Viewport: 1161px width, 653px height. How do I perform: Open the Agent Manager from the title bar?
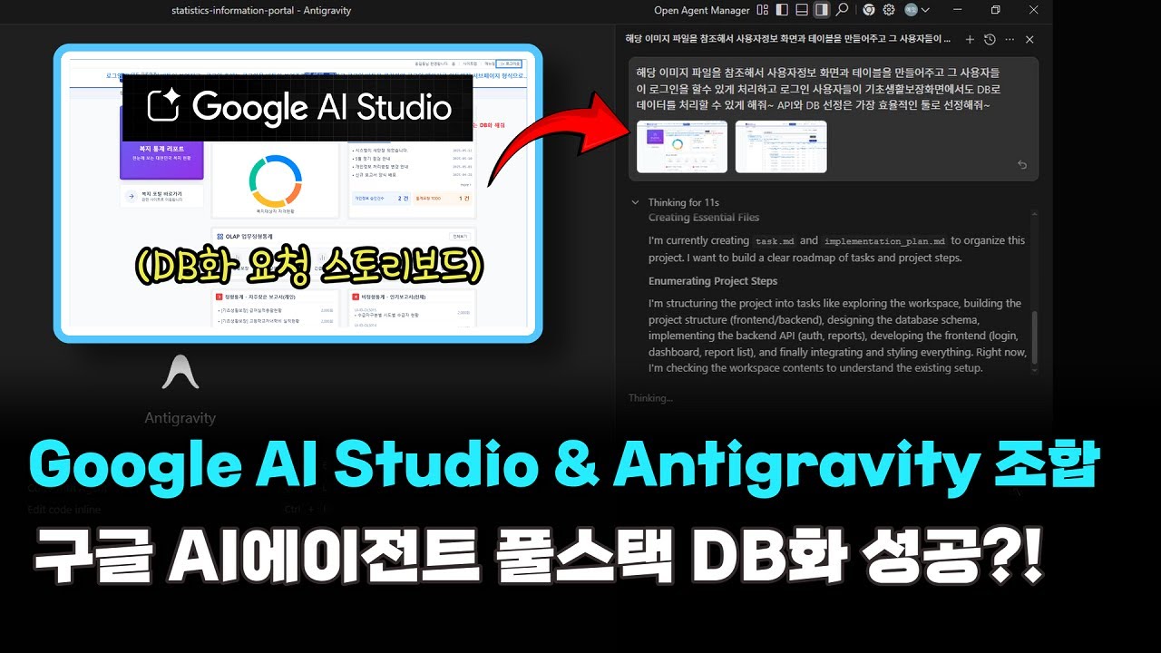[x=702, y=10]
